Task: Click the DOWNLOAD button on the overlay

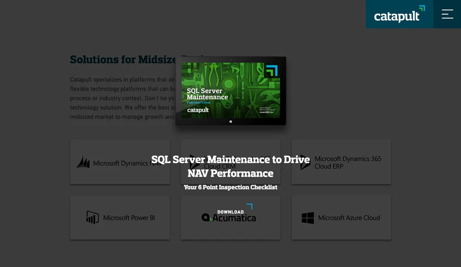Action: coord(230,212)
